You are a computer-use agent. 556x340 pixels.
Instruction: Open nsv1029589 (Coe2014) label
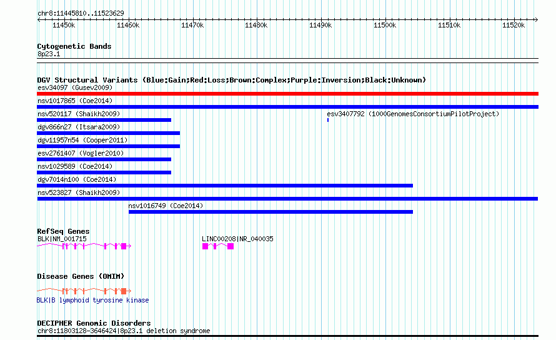pos(75,166)
